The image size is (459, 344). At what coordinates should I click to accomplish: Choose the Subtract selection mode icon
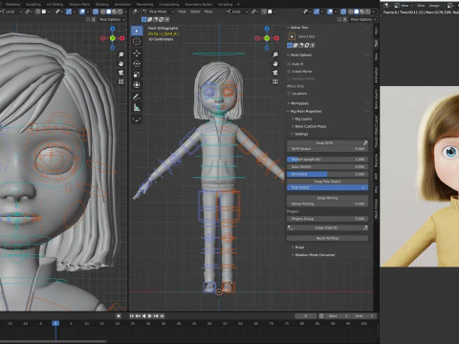[x=301, y=45]
